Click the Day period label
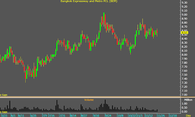Screen dimensions: 195x117 pyautogui.click(x=188, y=116)
